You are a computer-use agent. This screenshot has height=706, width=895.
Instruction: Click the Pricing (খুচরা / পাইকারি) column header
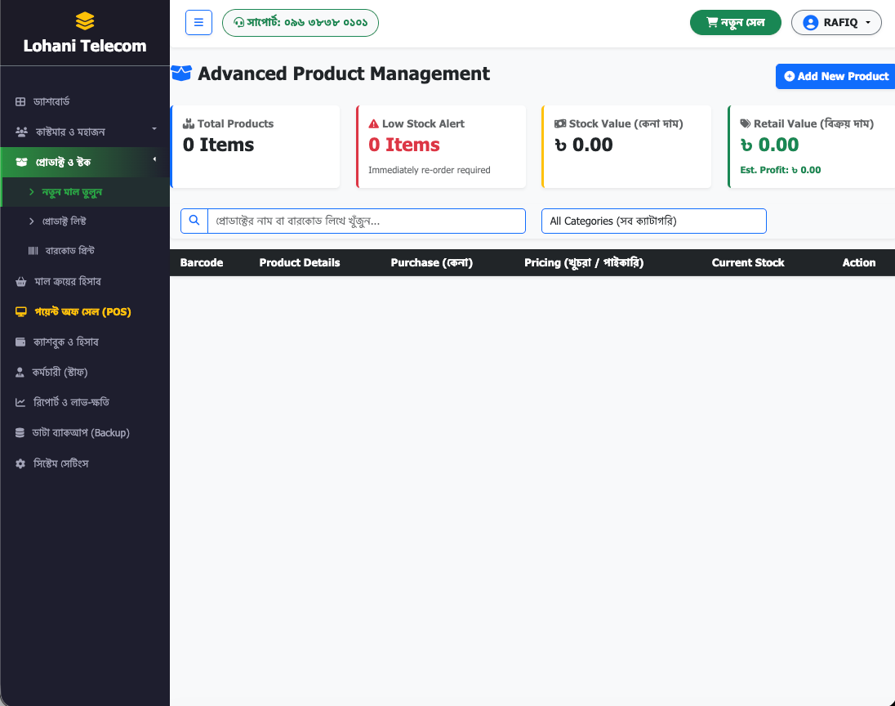tap(584, 263)
